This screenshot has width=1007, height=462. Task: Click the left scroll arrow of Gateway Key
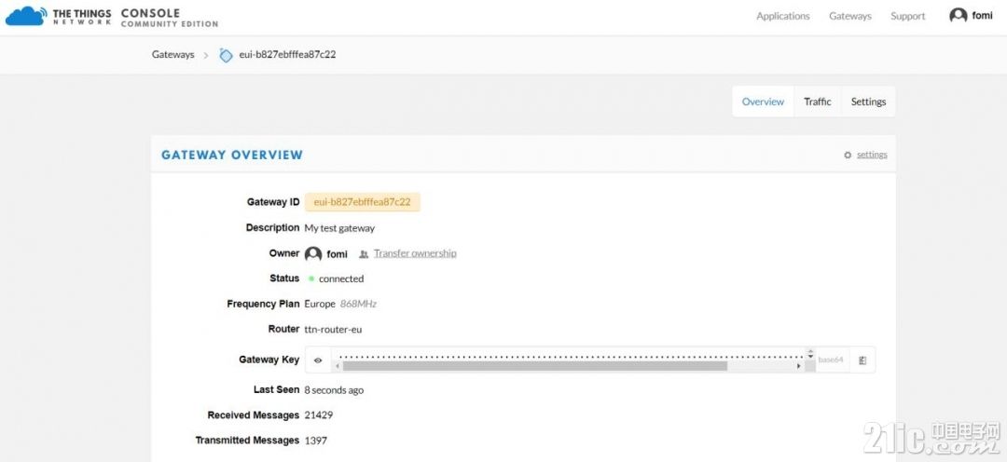tap(338, 366)
